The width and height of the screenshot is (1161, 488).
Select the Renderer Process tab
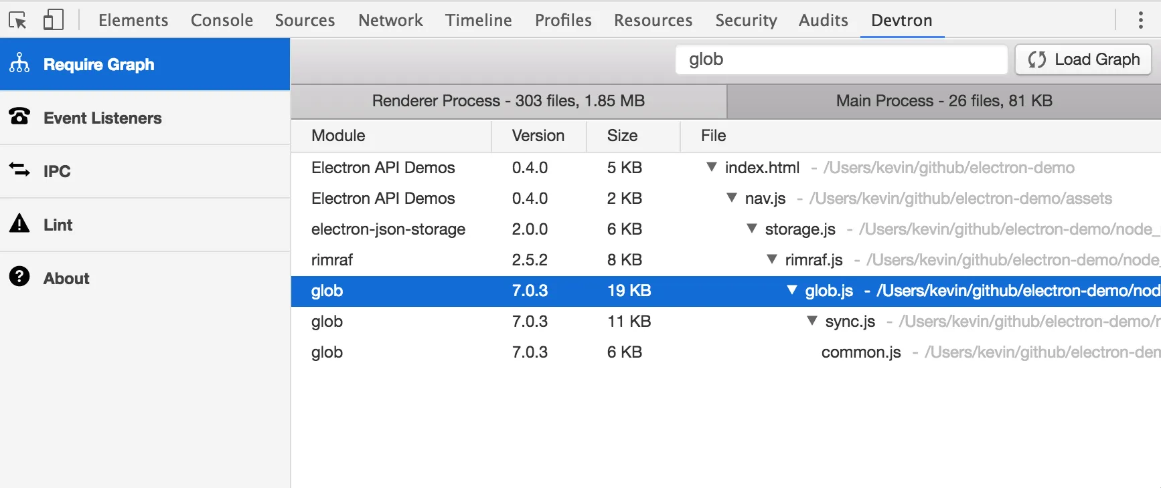point(508,101)
